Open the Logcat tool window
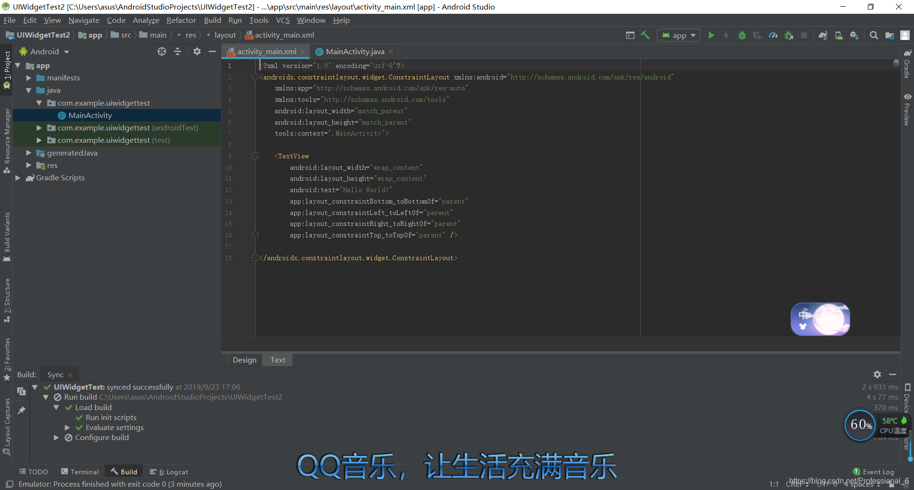Viewport: 914px width, 490px height. [169, 472]
